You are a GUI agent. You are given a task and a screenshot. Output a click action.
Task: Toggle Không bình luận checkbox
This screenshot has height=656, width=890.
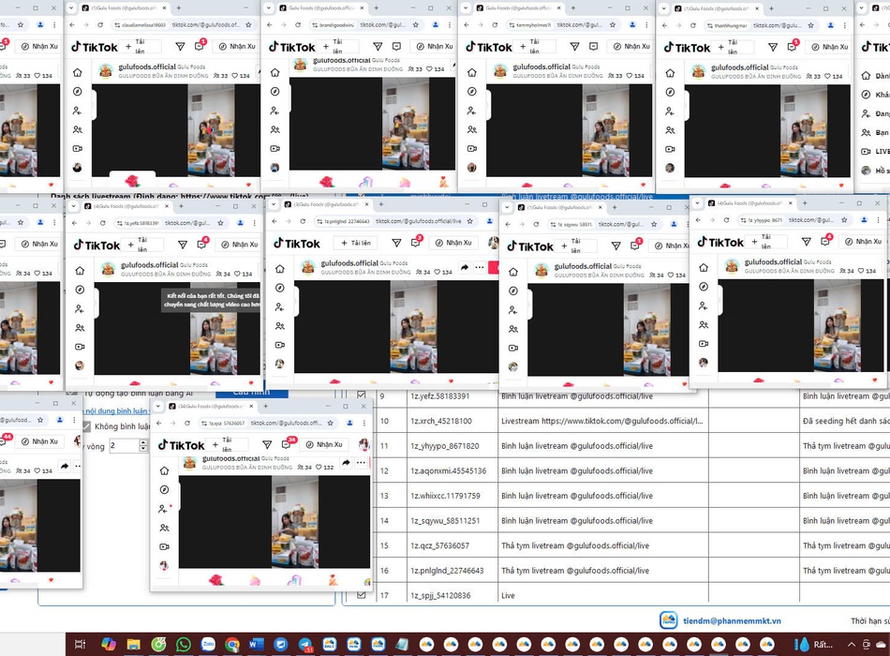[x=86, y=426]
